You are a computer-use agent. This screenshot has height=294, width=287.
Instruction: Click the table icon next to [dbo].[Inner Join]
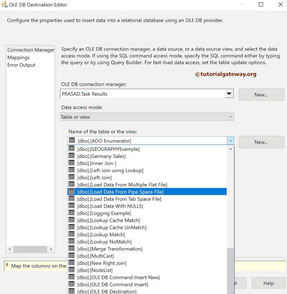(71, 163)
